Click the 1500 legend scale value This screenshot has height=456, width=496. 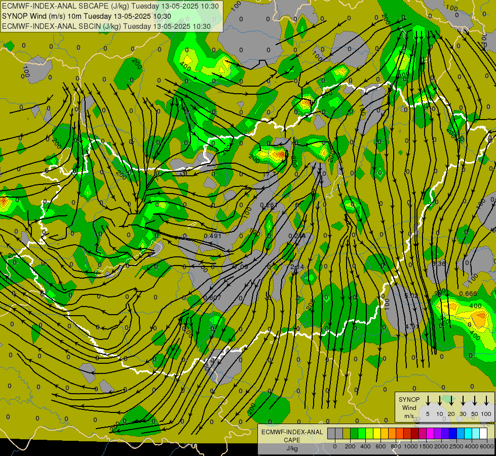tap(426, 446)
